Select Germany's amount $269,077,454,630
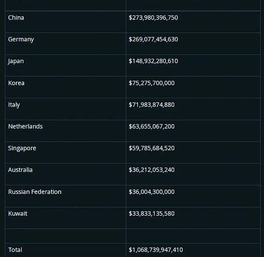The image size is (264, 257). point(153,39)
